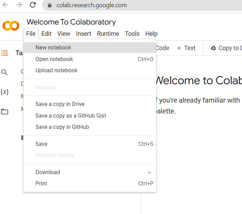This screenshot has width=242, height=214.
Task: Click the Drive icon beside Copy to Drive
Action: pos(213,48)
